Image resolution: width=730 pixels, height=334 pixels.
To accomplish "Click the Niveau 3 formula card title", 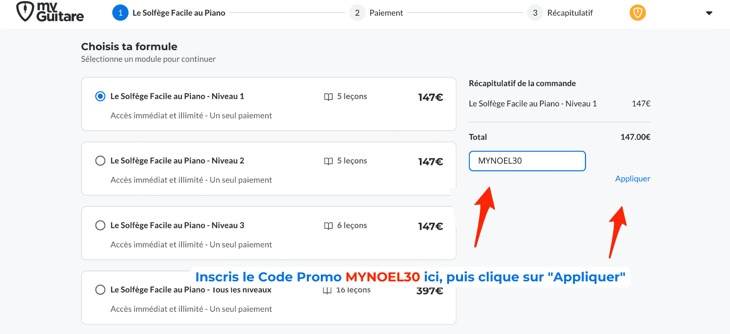I will pyautogui.click(x=177, y=226).
